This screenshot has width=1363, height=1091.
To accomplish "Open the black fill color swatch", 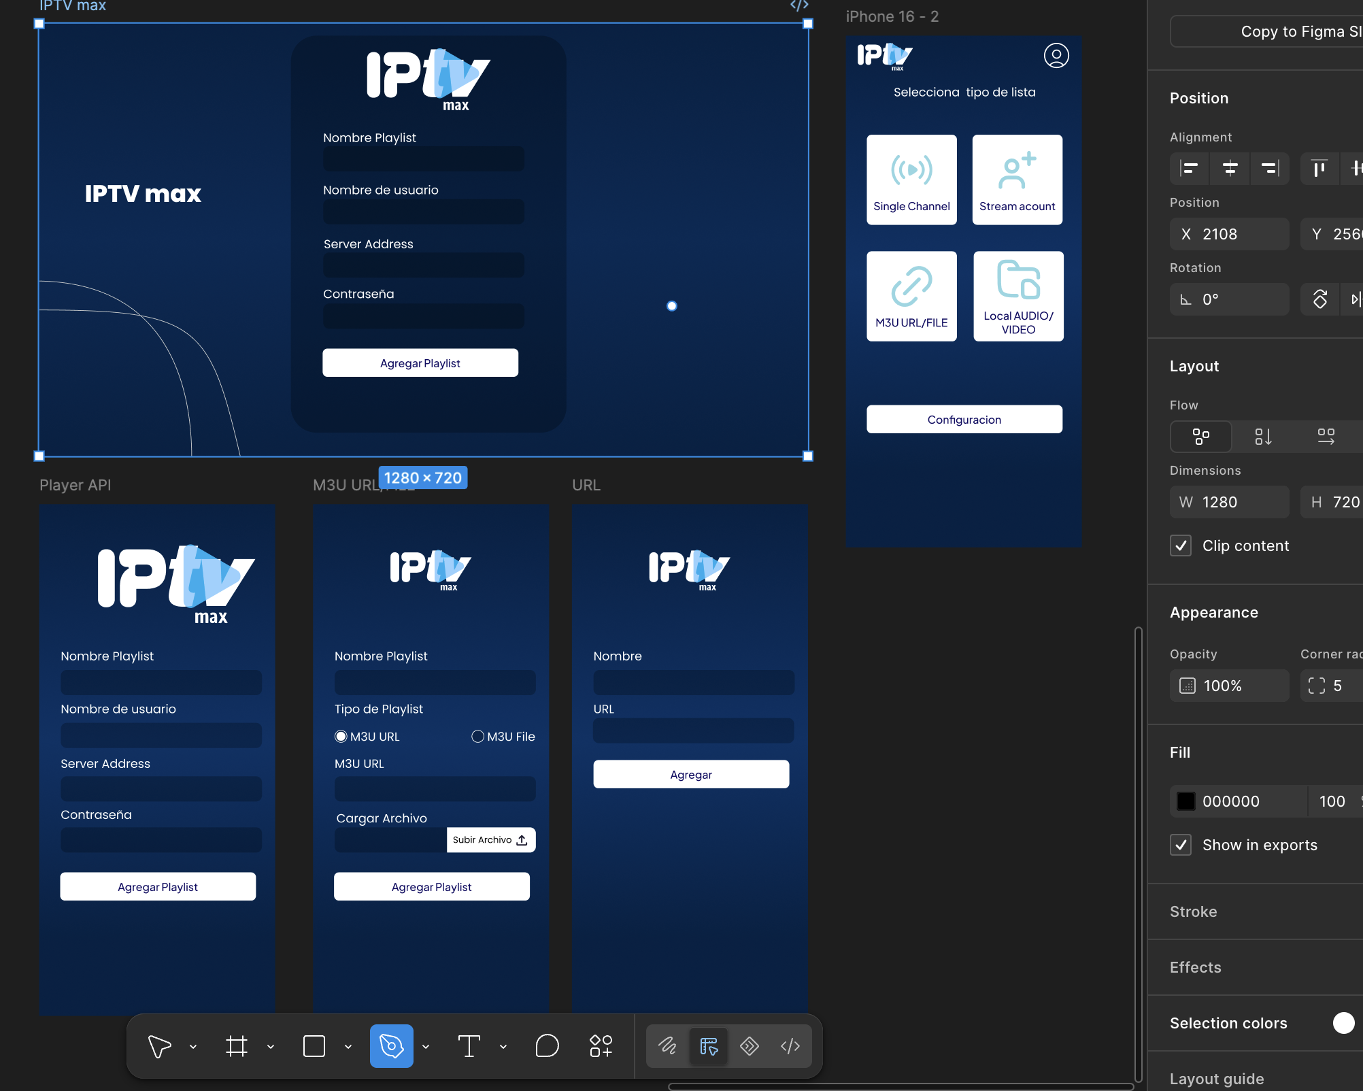I will tap(1186, 801).
